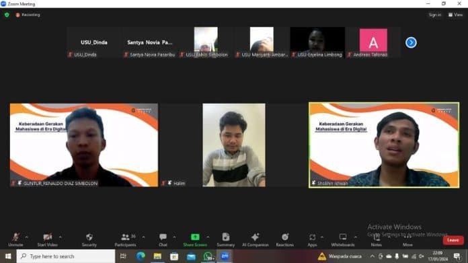This screenshot has width=468, height=263.
Task: Click the microphone icon in system tray
Action: (x=397, y=256)
